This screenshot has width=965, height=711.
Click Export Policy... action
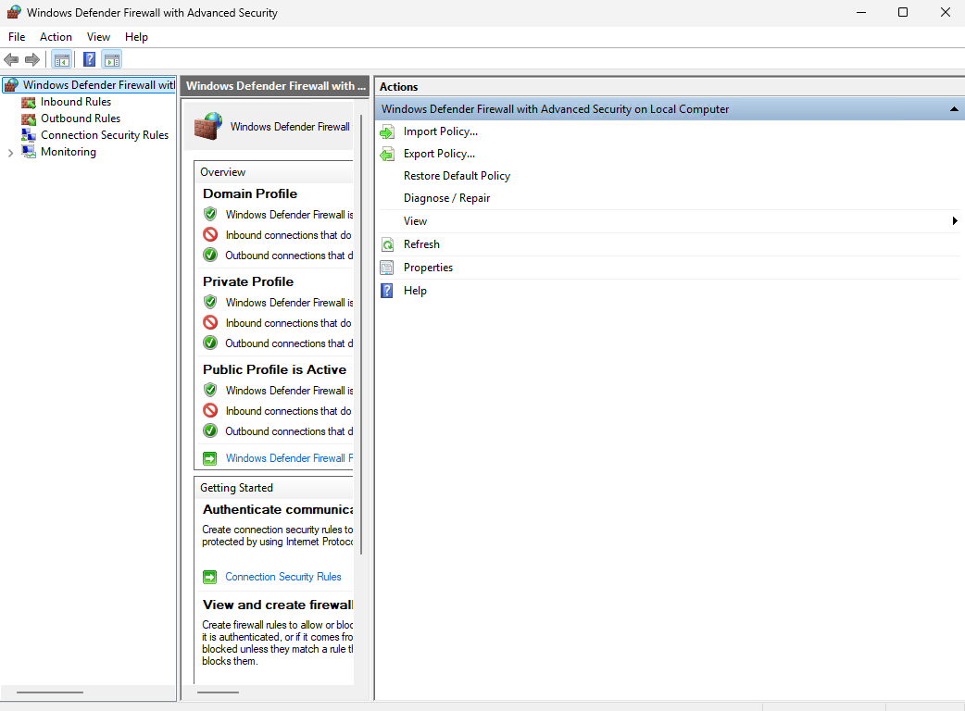[x=439, y=154]
